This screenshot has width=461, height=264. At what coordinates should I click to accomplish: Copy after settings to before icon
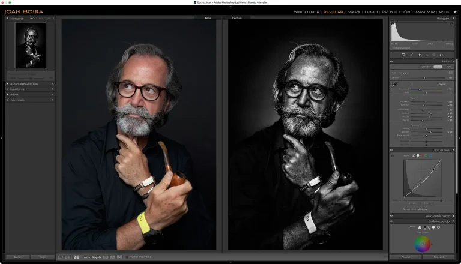[112, 257]
